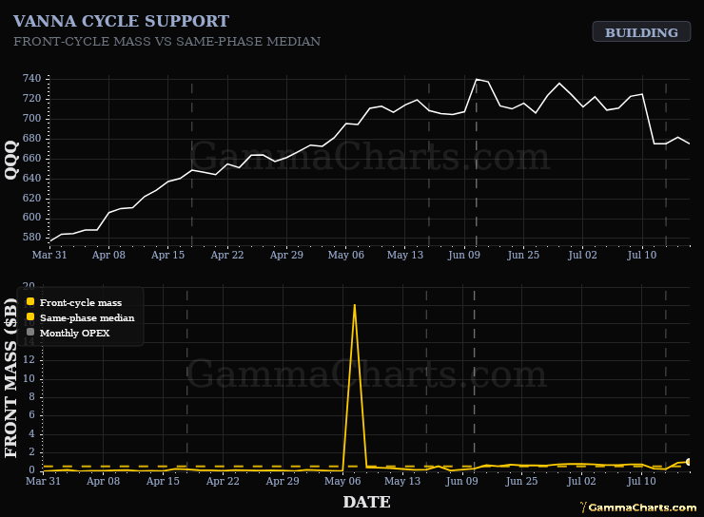This screenshot has width=704, height=517.
Task: Click the 'VANNA CYCLE SUPPORT' title
Action: 121,21
